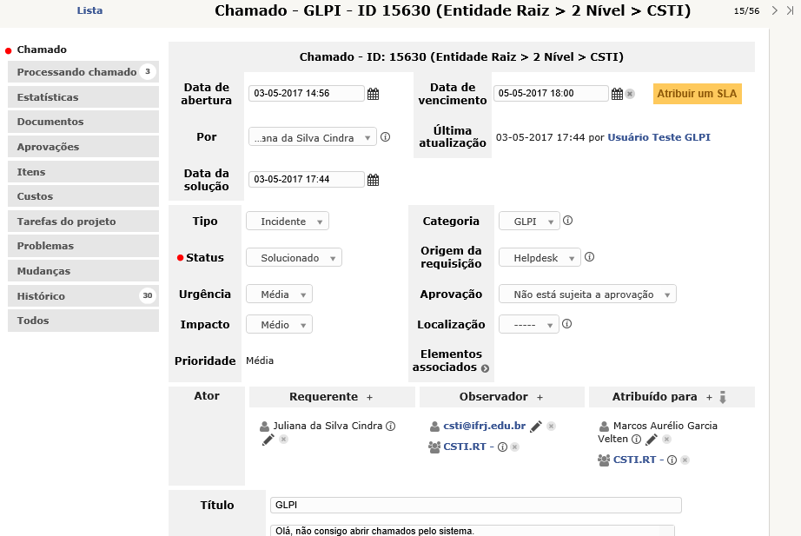
Task: Open the Status dropdown showing Solucionado
Action: pyautogui.click(x=294, y=258)
